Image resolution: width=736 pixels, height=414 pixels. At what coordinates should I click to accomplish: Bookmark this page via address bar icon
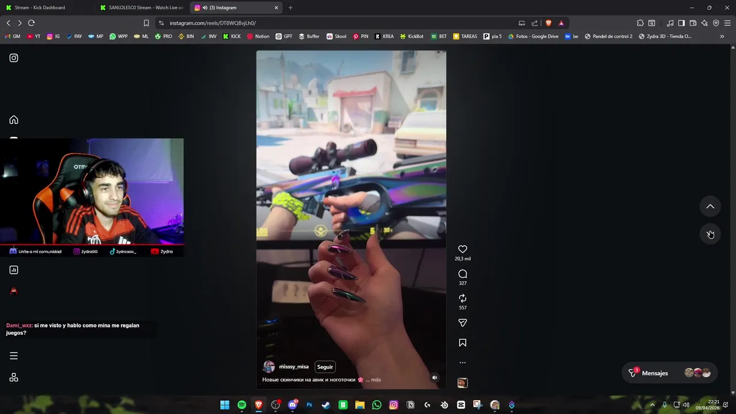146,23
